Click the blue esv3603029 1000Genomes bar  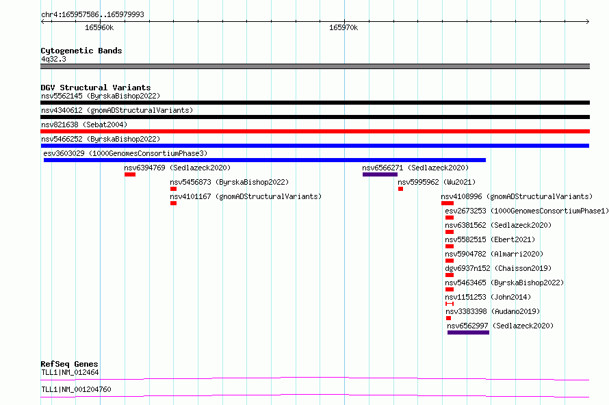click(265, 160)
